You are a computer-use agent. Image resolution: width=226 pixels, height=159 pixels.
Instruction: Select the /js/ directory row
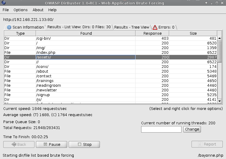pos(110,99)
